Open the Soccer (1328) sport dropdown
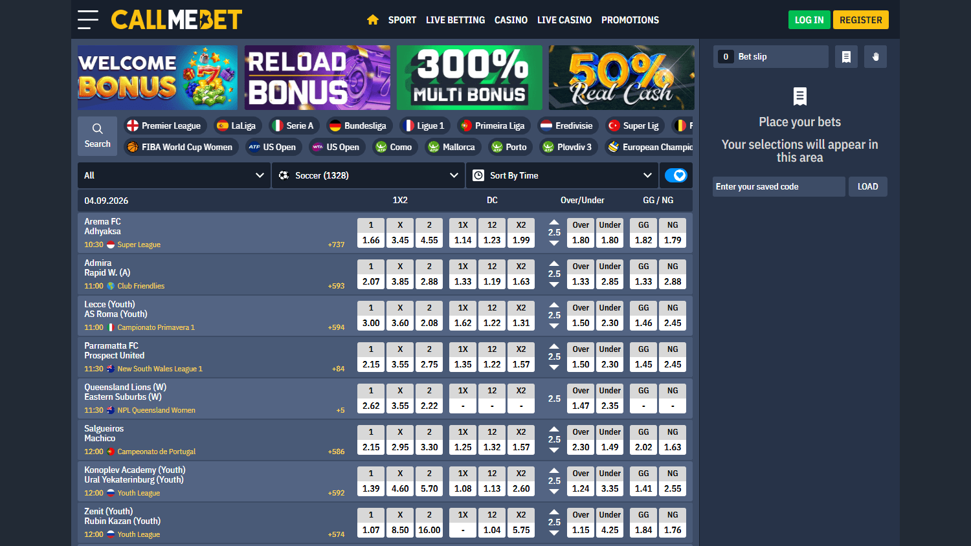The height and width of the screenshot is (546, 971). (x=368, y=175)
